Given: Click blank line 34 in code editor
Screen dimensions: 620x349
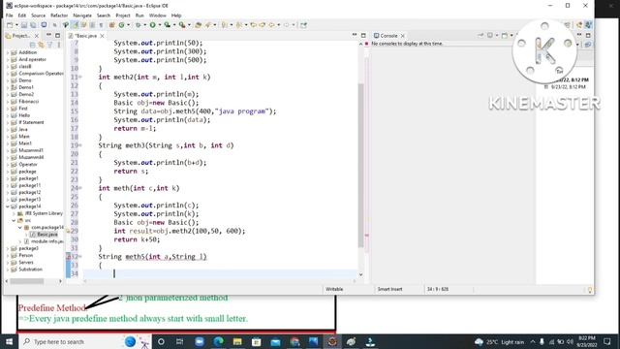Looking at the screenshot, I should point(220,273).
